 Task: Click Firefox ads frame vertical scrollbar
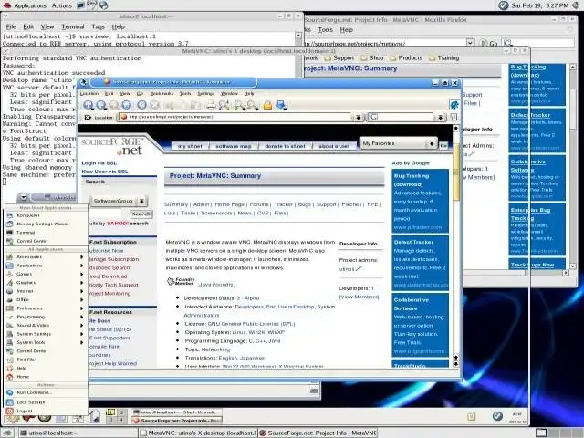[x=573, y=166]
